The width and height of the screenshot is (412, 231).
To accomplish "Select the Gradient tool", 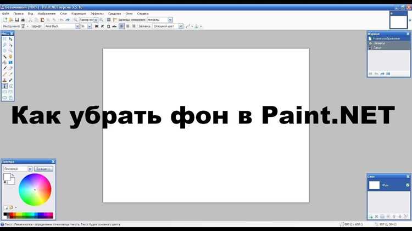I will click(10, 63).
